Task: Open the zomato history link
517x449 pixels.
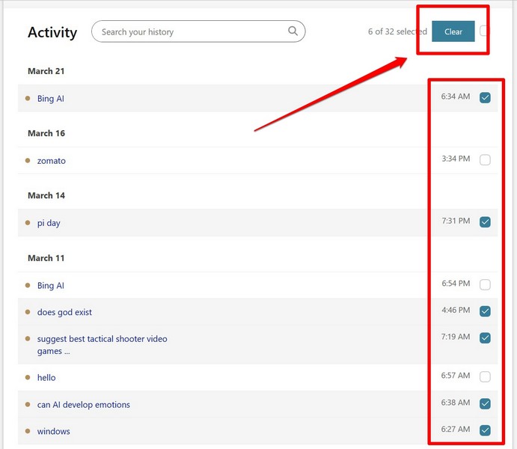Action: click(52, 161)
